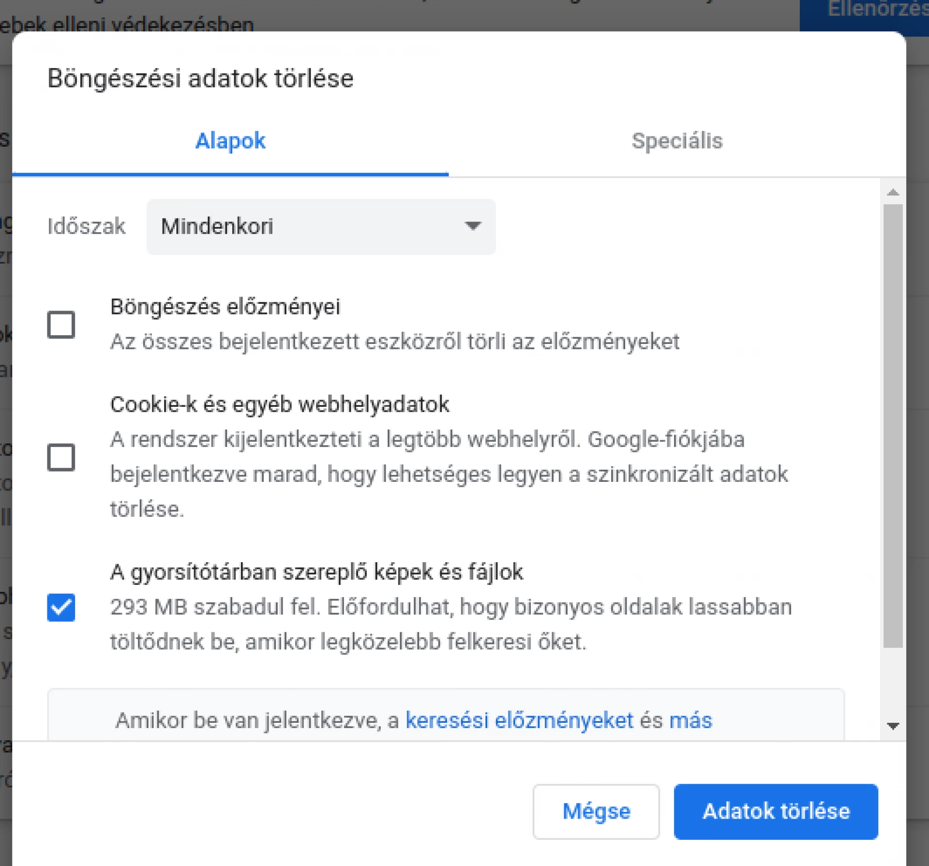Click the Cookie-k és egyéb webhelyadatok heading
This screenshot has width=929, height=866.
pyautogui.click(x=279, y=404)
